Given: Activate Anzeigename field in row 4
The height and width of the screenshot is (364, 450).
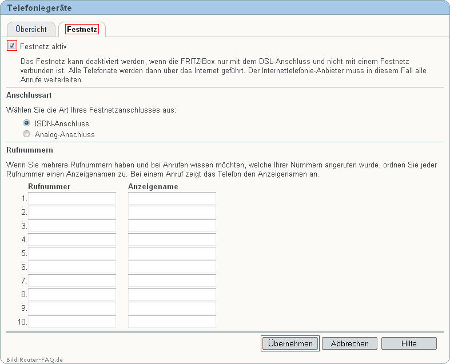Looking at the screenshot, I should click(172, 239).
